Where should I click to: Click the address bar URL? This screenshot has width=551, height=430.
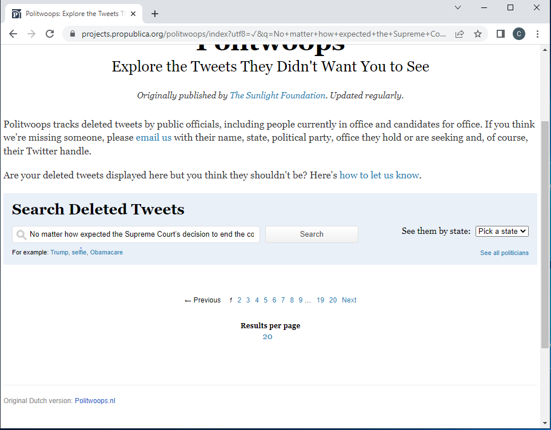point(263,34)
